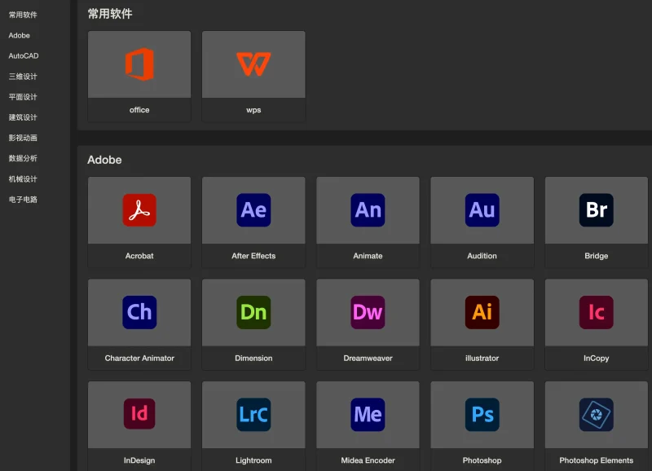Click the office label text

(x=139, y=110)
